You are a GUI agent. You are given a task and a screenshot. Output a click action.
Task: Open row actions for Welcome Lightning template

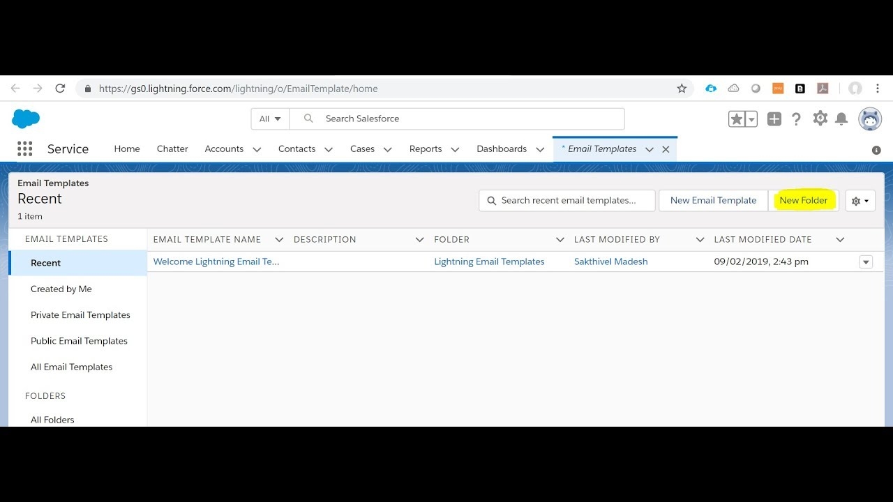tap(866, 262)
